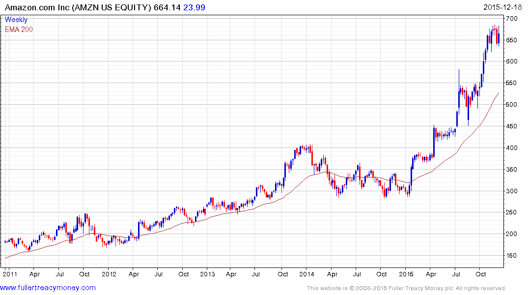Screen dimensions: 528x295
Task: Click the last price value 664.14
Action: coord(167,7)
